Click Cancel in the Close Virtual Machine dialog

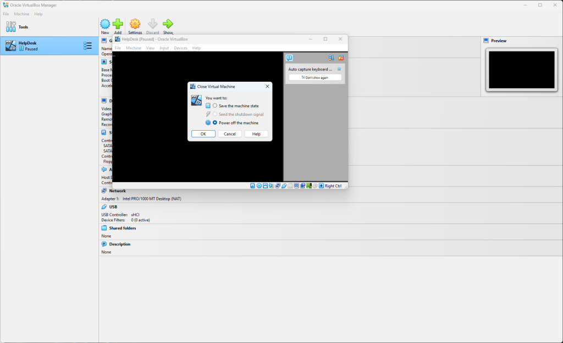[x=230, y=134]
